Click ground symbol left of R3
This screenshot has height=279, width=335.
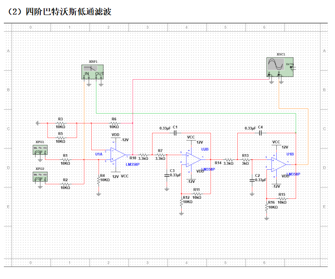(38, 123)
